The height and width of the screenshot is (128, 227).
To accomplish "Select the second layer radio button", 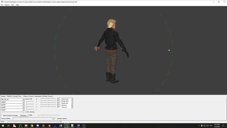I will [37, 102].
